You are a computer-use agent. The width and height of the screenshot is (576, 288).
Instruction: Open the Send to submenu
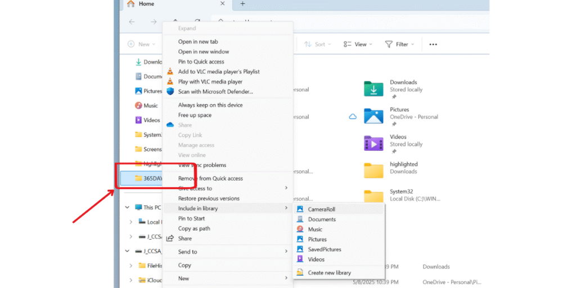coord(228,251)
